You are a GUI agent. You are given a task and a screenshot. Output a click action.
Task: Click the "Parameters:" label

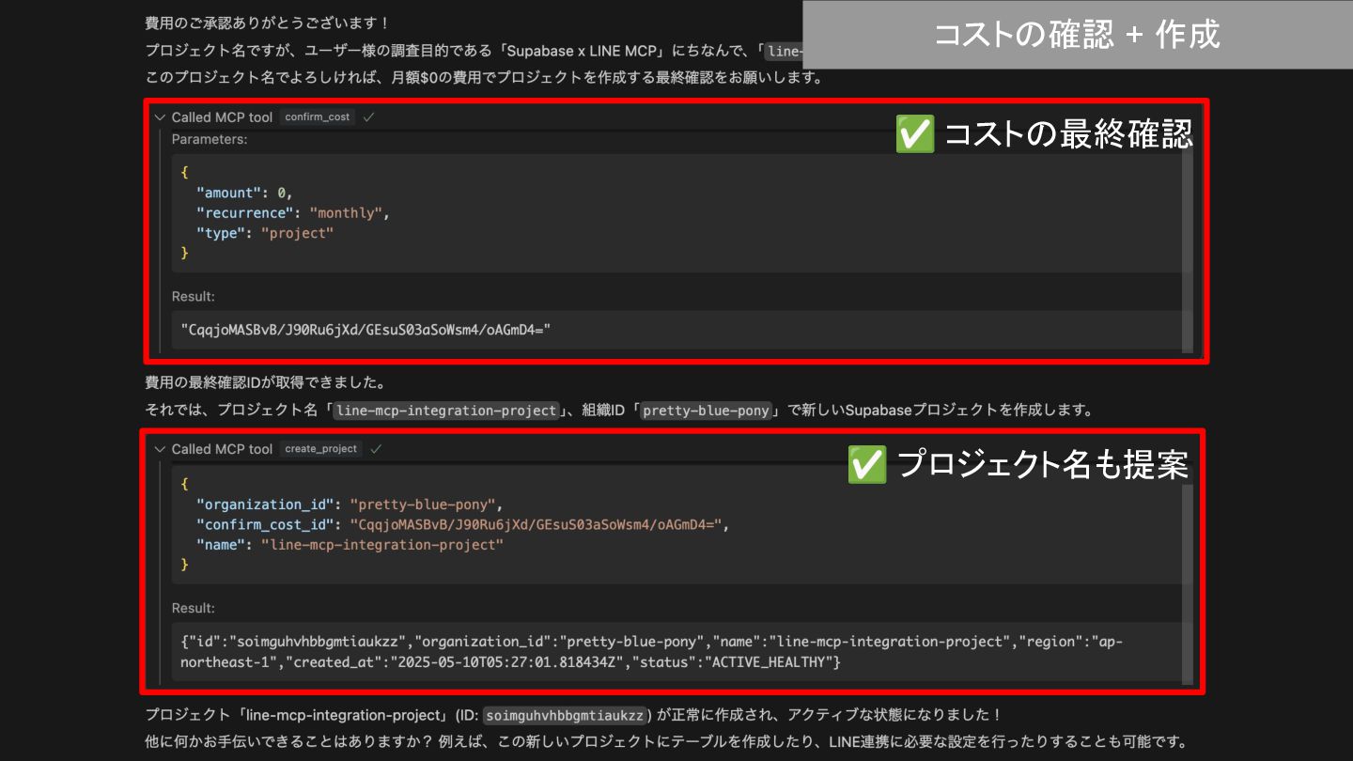tap(210, 139)
